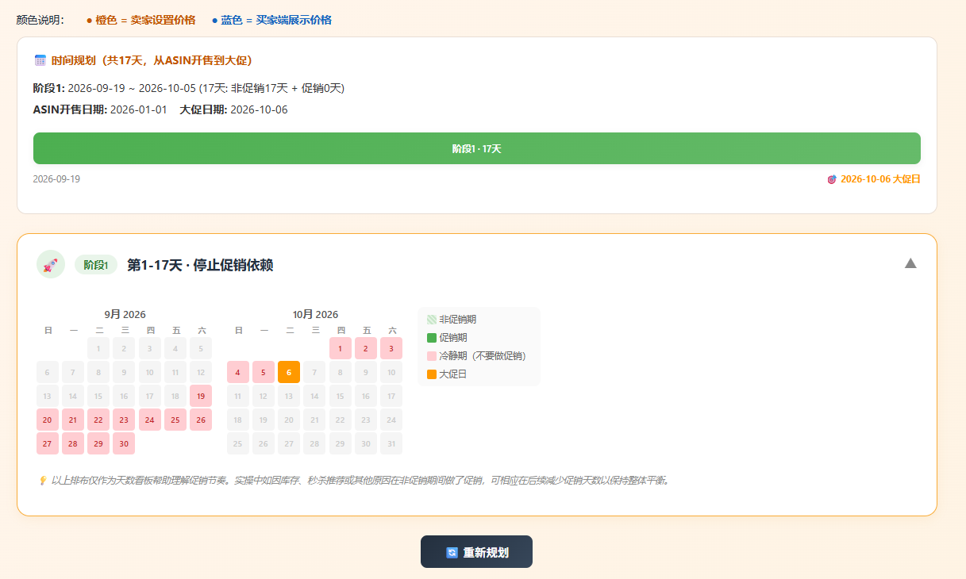Click the refresh icon in 重新规划

pos(452,553)
